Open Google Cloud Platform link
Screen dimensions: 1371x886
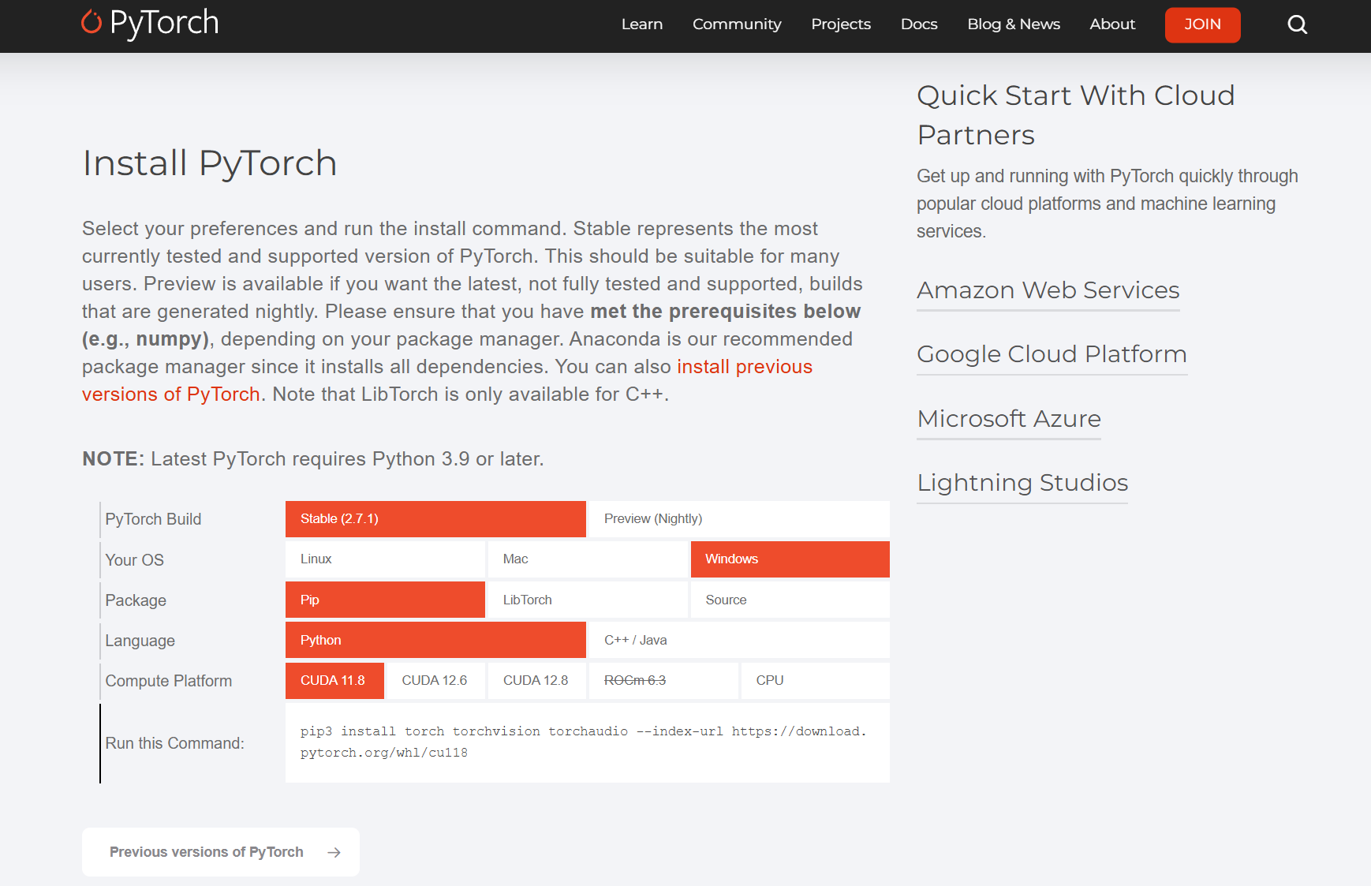1052,354
